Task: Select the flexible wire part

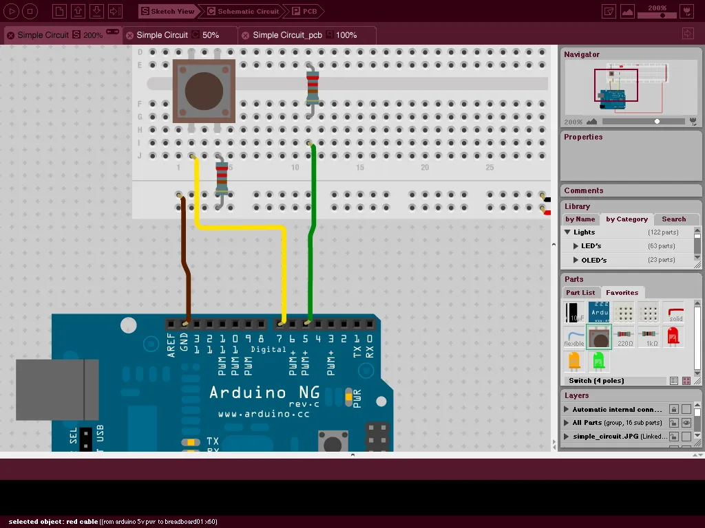Action: 574,337
